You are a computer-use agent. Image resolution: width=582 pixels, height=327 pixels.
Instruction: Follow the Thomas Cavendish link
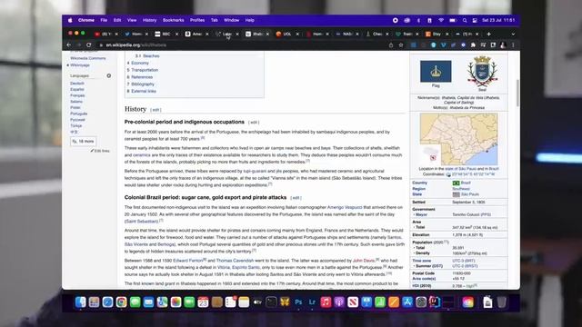tap(235, 261)
